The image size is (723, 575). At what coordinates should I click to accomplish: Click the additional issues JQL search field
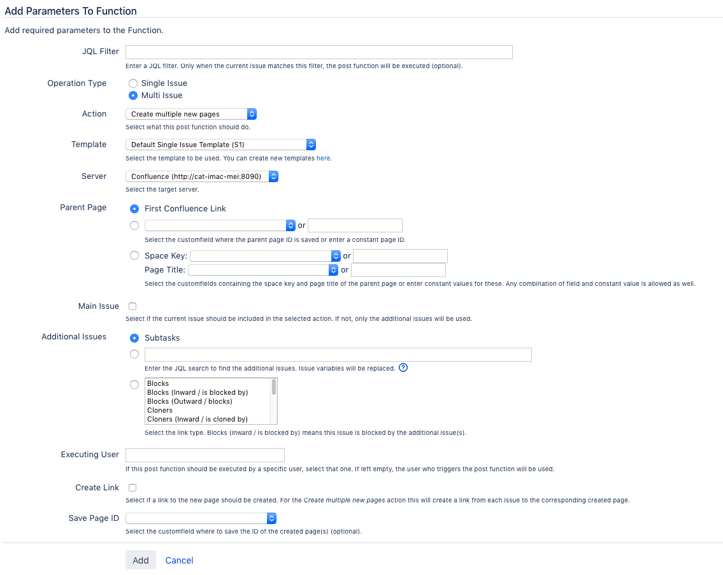pos(338,355)
